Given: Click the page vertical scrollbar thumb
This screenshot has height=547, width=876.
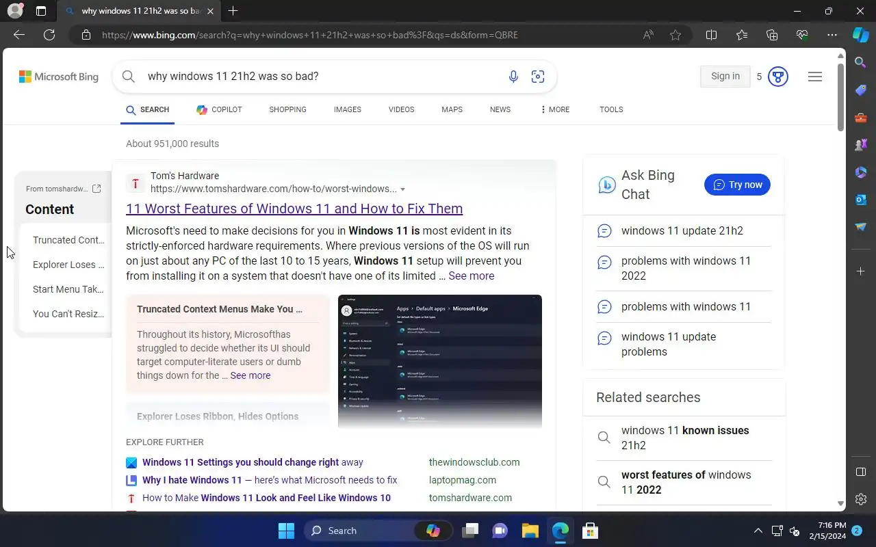Looking at the screenshot, I should pos(841,97).
